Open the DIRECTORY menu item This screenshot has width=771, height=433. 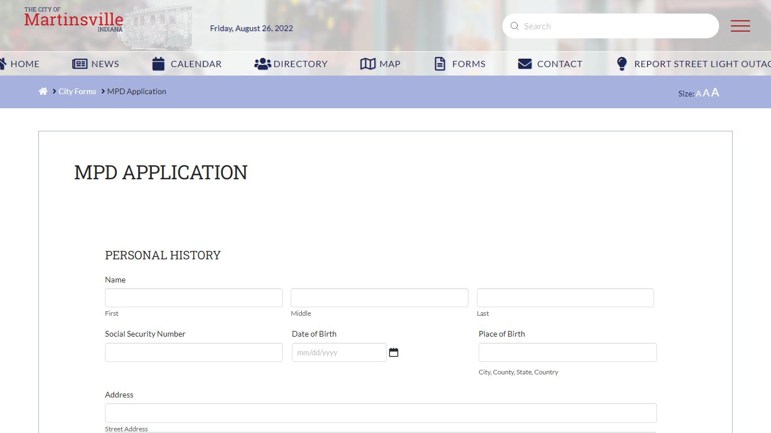coord(300,64)
